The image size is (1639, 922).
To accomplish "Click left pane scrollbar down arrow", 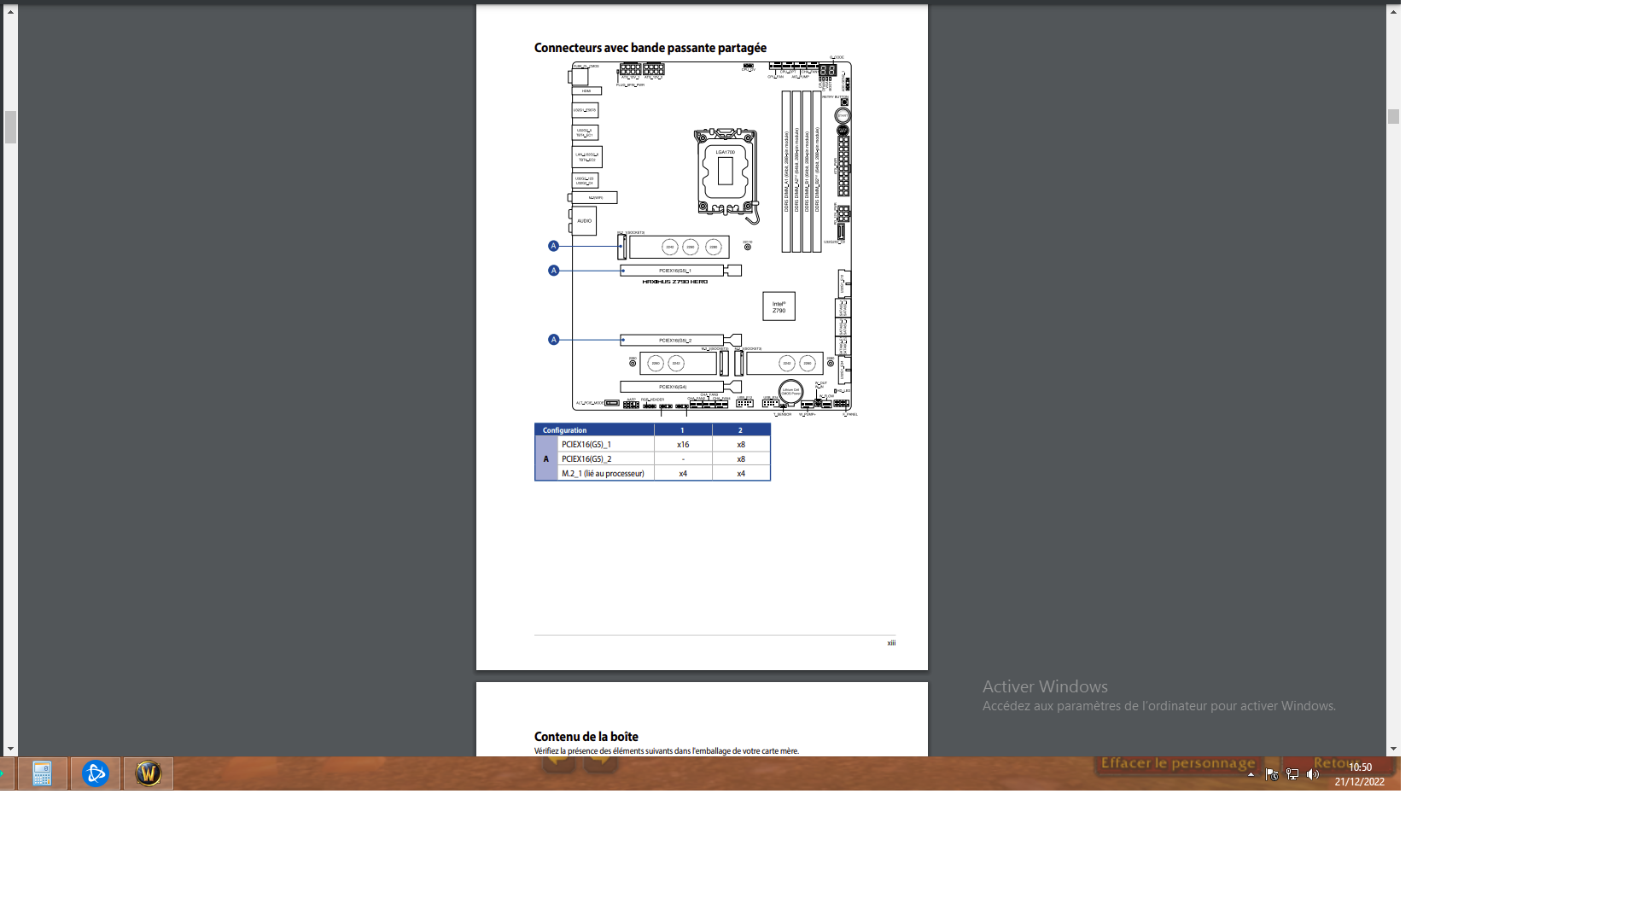I will pyautogui.click(x=10, y=749).
